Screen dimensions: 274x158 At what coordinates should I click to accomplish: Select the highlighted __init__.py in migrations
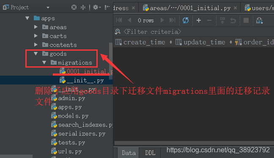click(82, 80)
